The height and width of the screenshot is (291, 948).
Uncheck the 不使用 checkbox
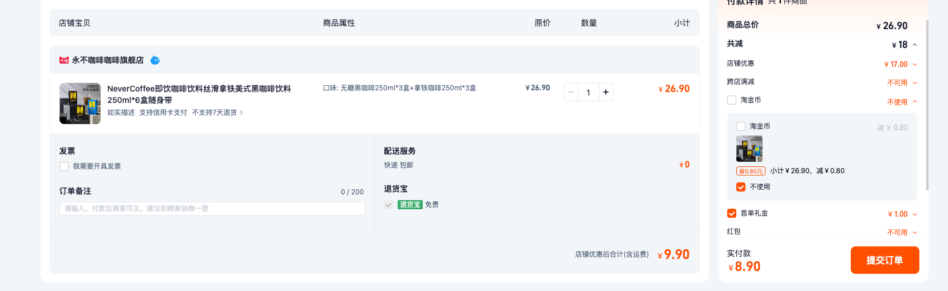coord(741,187)
